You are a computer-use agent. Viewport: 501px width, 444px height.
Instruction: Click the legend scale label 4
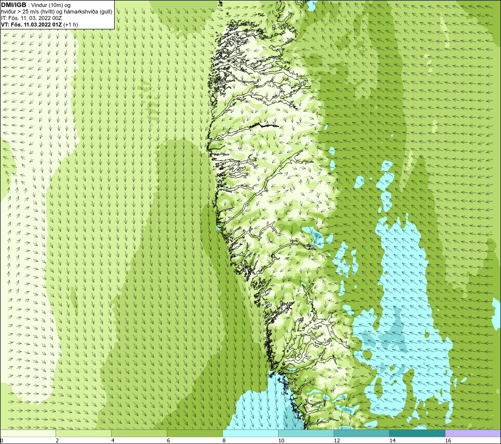pos(113,440)
